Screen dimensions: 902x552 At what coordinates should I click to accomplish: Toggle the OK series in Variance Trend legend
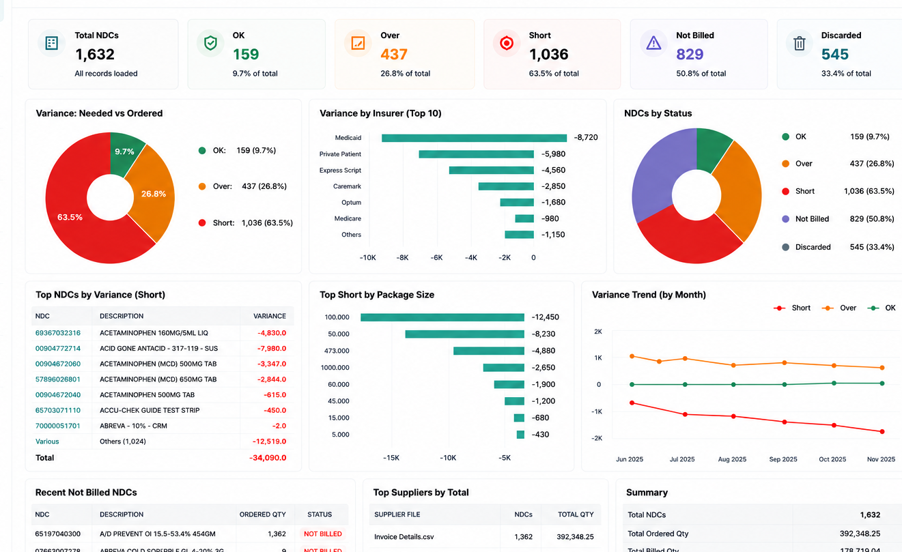tap(882, 308)
